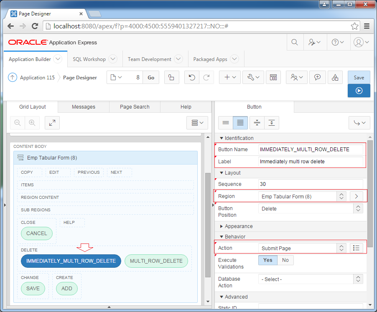
Task: Select the SAVE button in layout
Action: point(33,289)
